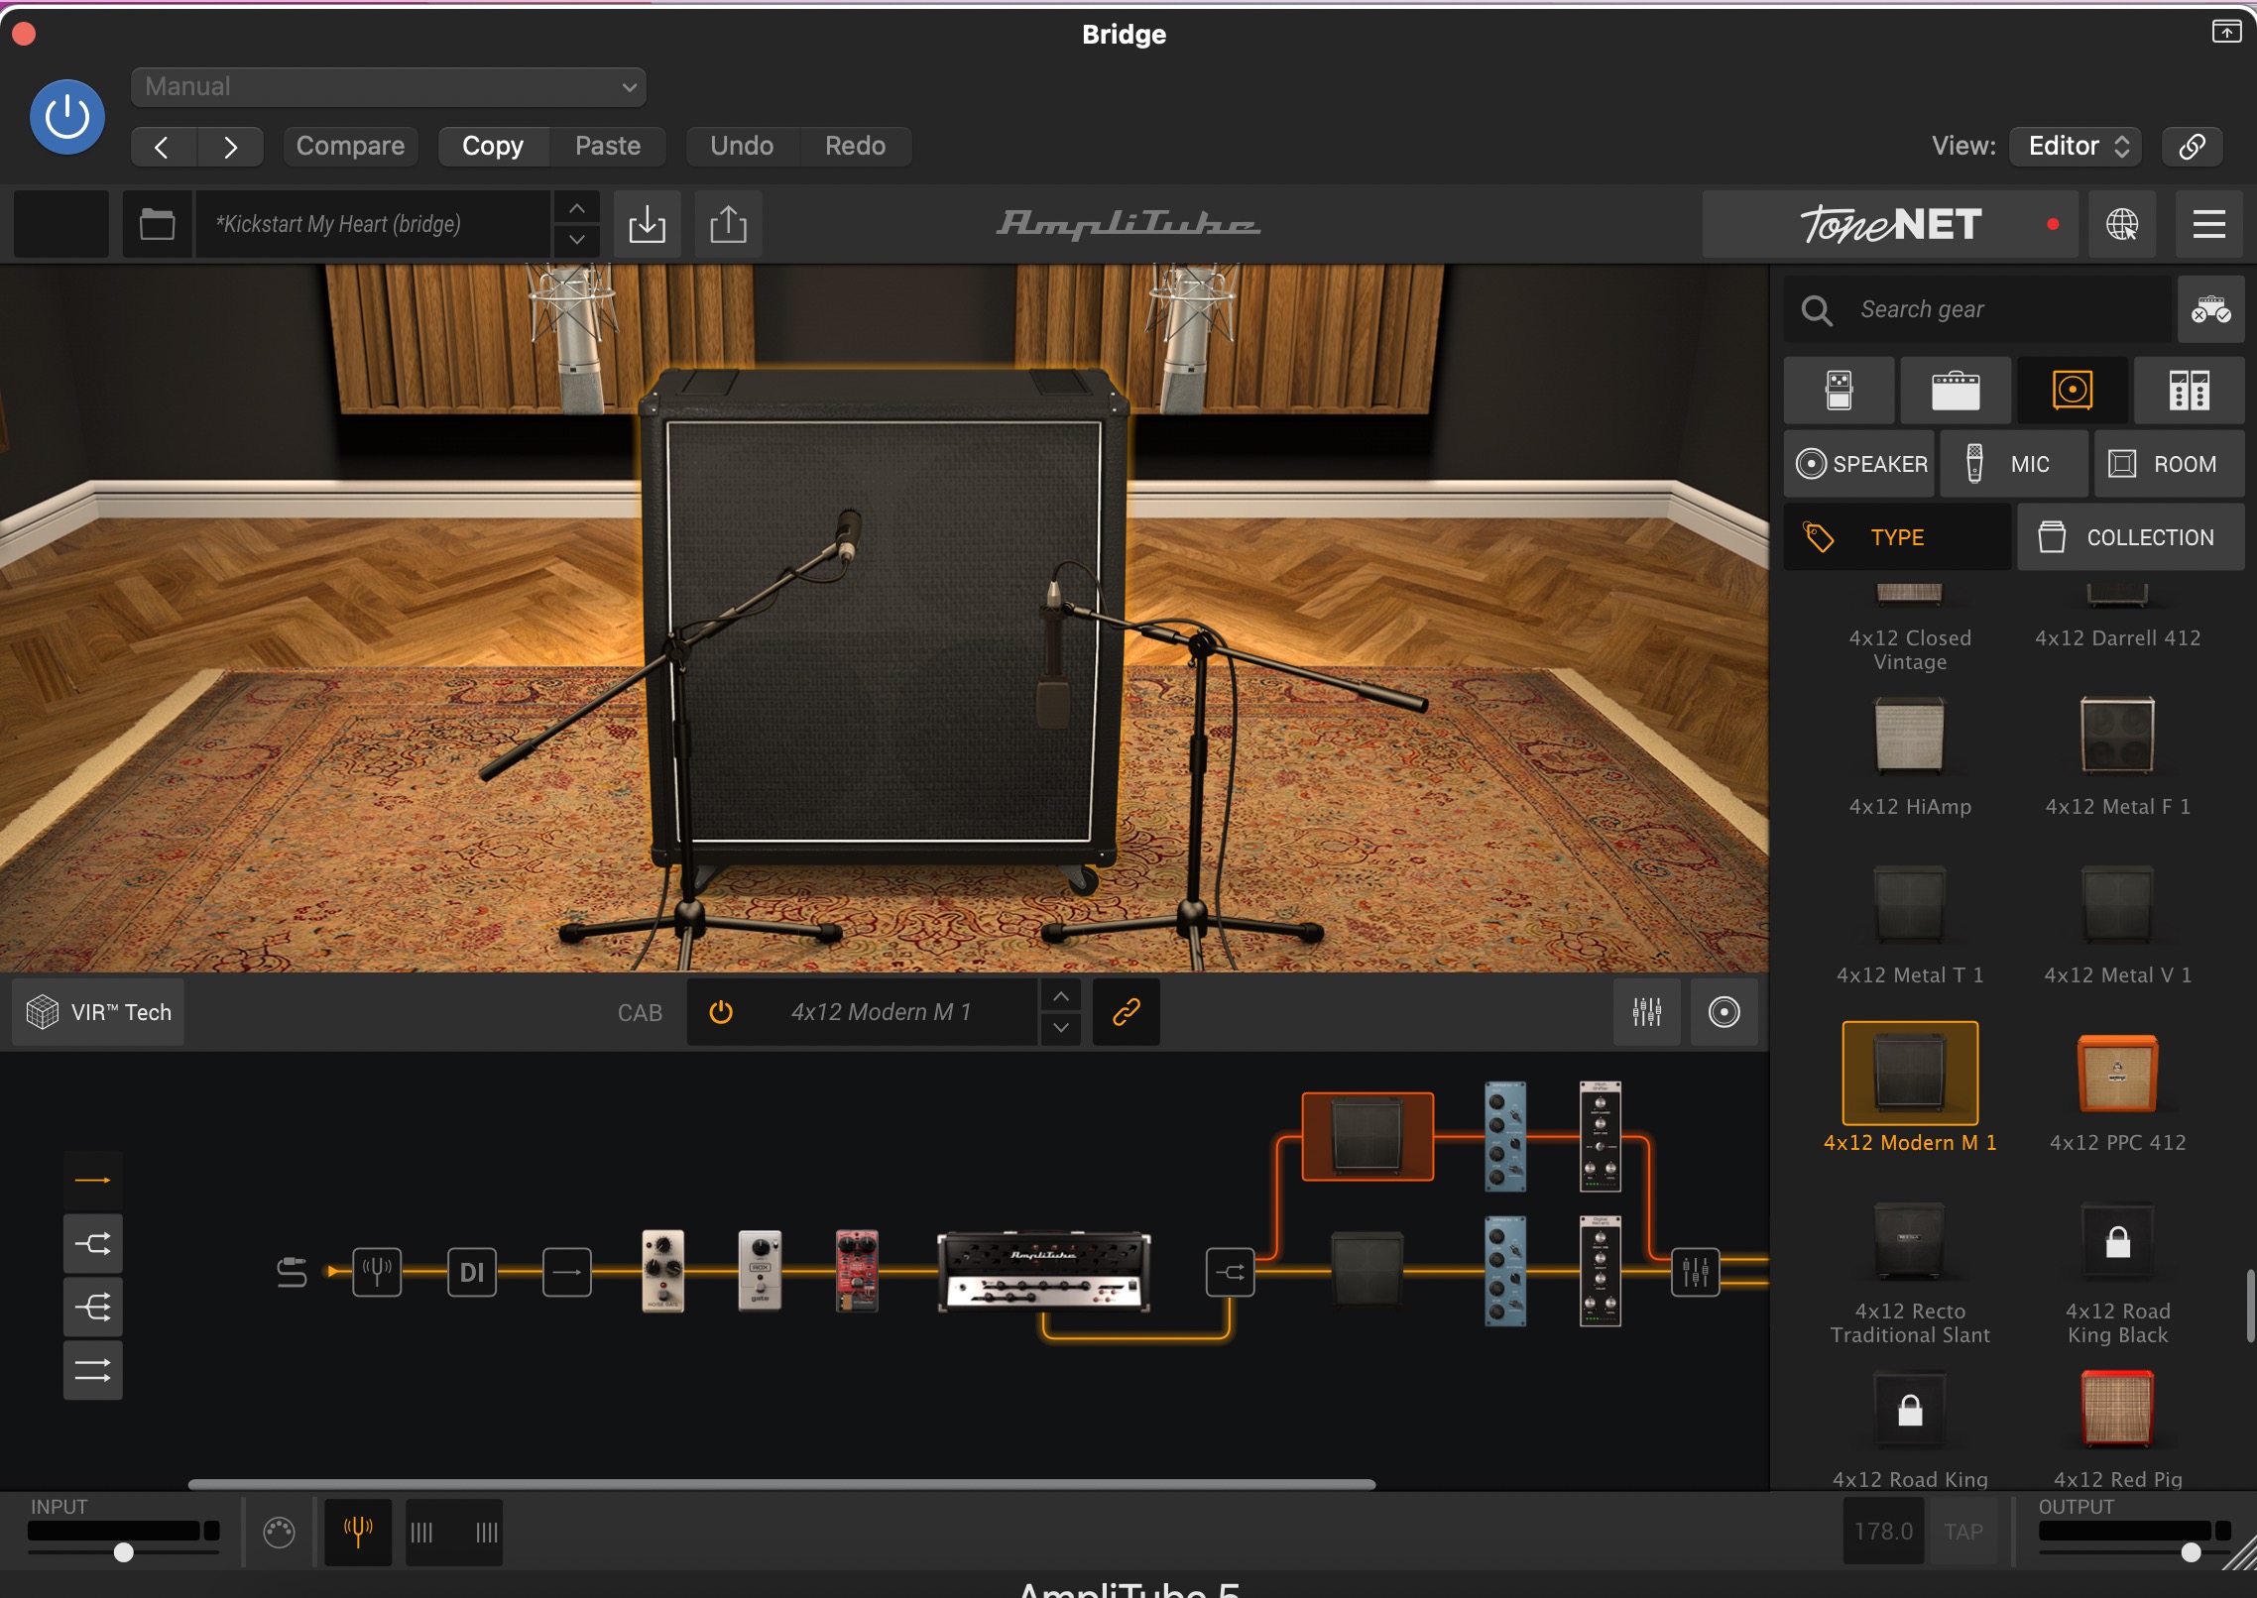Screen dimensions: 2257x1598
Task: Open the speaker view circle icon
Action: click(x=1724, y=1012)
